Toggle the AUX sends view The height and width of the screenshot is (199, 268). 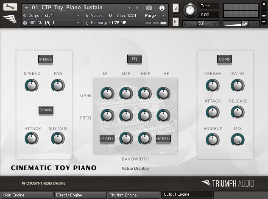(x=264, y=16)
